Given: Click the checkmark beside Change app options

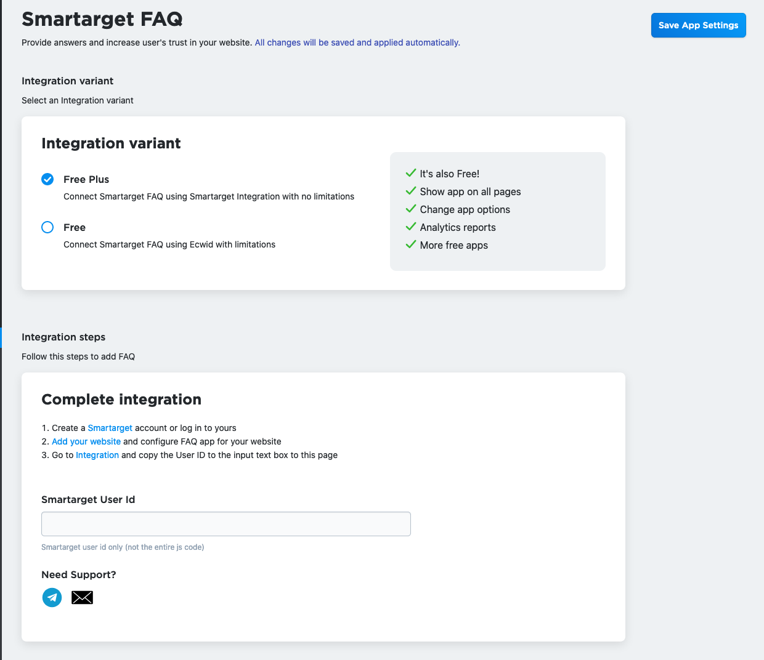Looking at the screenshot, I should [411, 209].
